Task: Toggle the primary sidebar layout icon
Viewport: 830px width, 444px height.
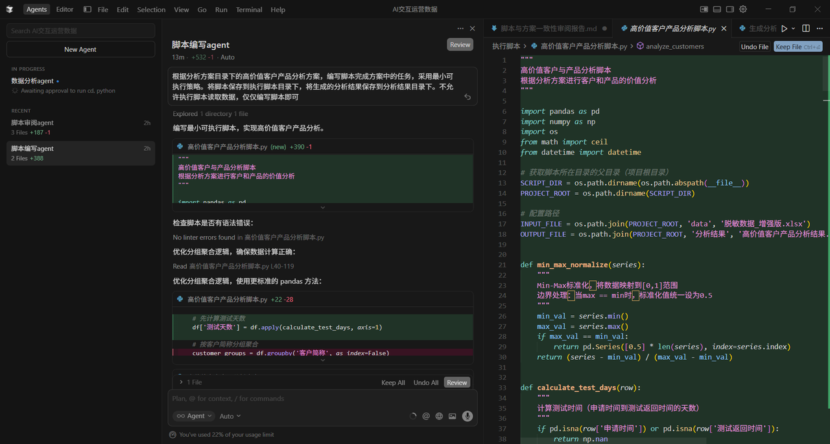Action: 704,10
